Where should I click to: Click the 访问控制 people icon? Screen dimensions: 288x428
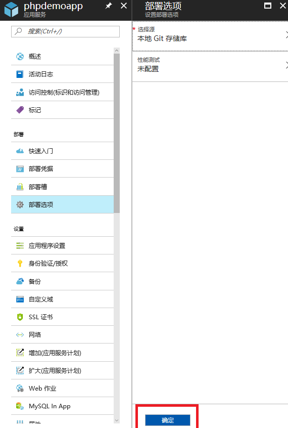20,92
